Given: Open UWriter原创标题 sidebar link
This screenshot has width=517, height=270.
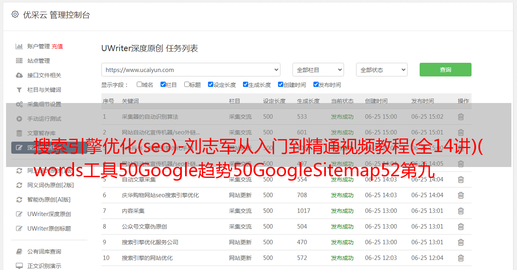Looking at the screenshot, I should pyautogui.click(x=49, y=229).
